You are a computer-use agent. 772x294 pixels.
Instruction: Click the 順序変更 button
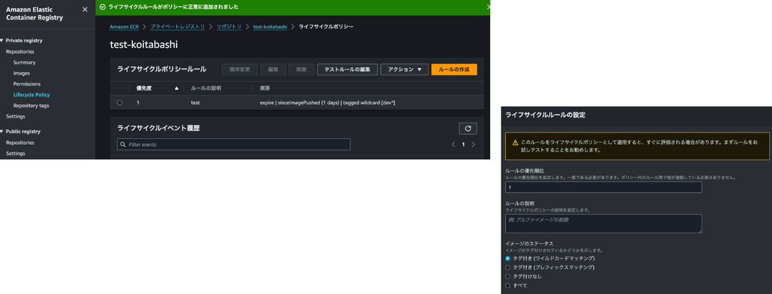[x=240, y=70]
